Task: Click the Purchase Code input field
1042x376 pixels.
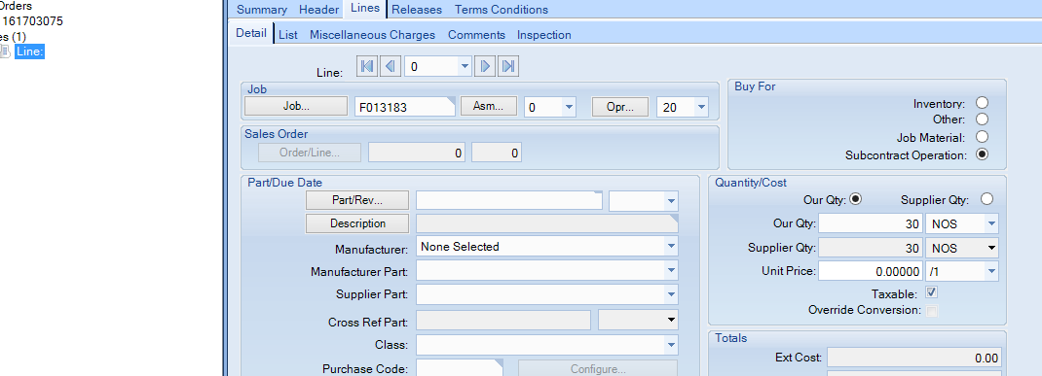Action: [460, 368]
